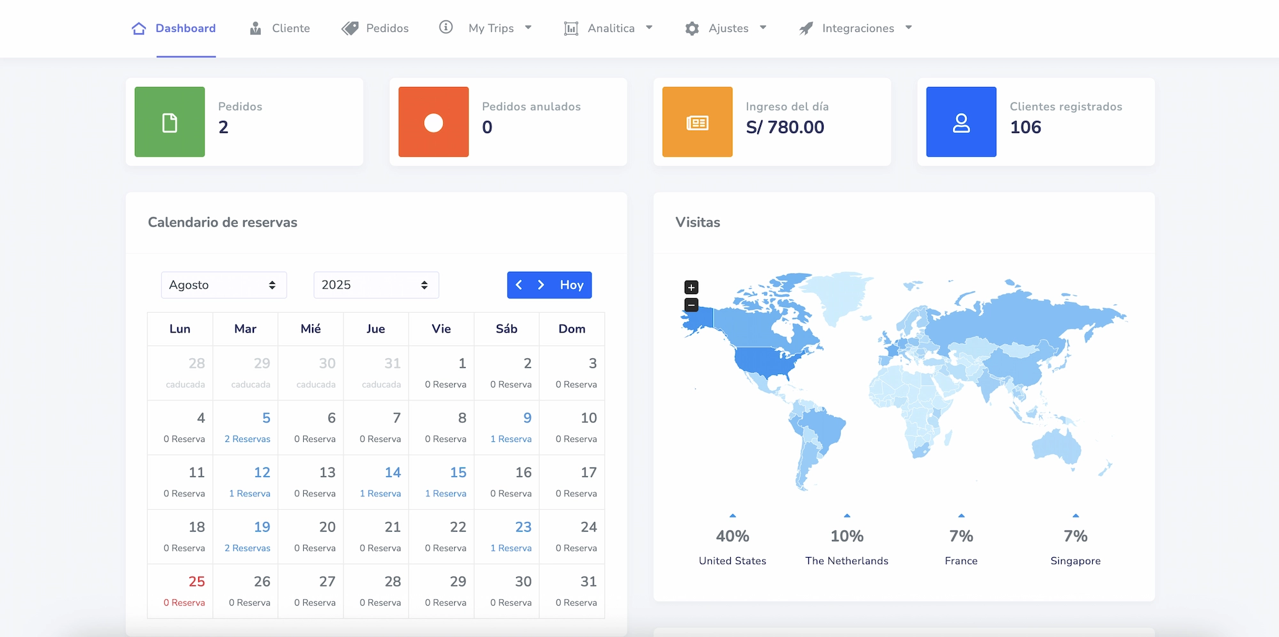Zoom in the Visitas map

691,287
